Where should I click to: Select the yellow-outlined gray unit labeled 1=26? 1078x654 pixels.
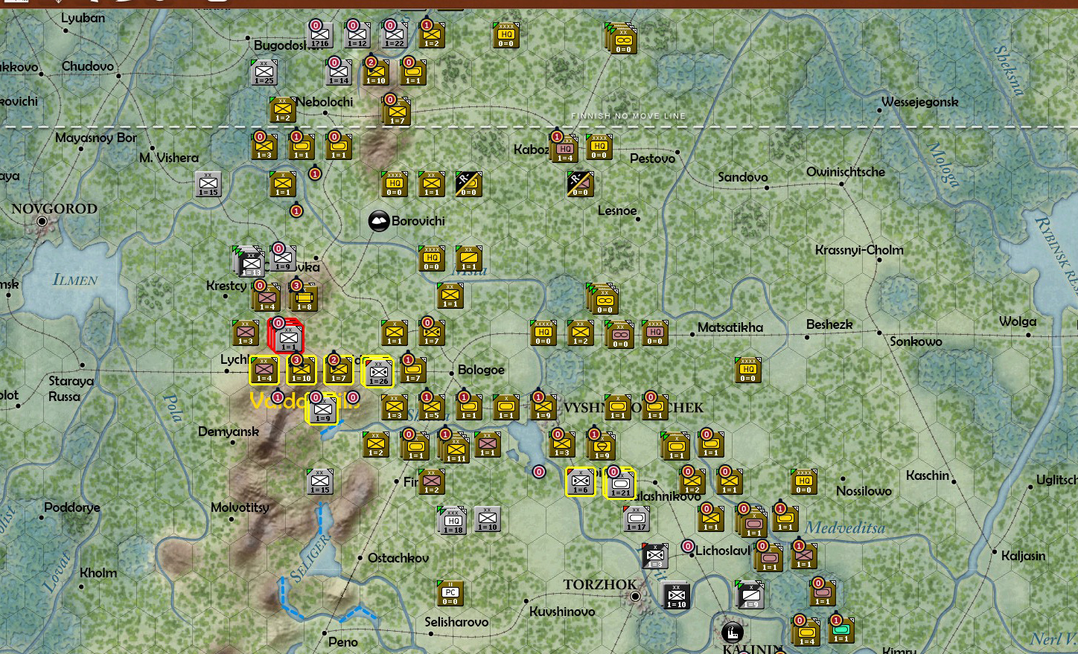pyautogui.click(x=378, y=372)
